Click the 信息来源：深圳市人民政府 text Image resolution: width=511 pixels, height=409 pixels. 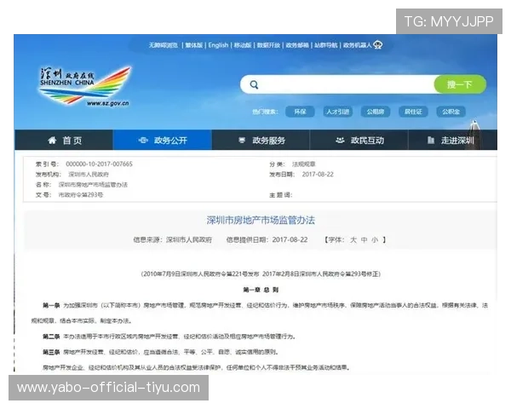pos(172,239)
